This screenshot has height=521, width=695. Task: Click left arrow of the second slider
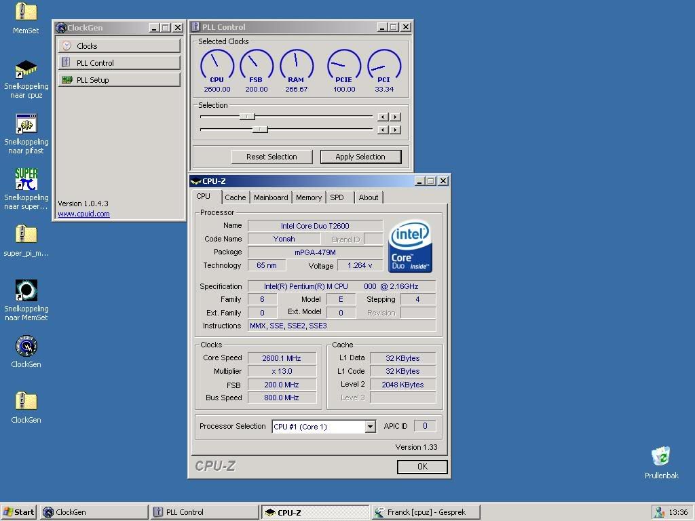pos(383,130)
